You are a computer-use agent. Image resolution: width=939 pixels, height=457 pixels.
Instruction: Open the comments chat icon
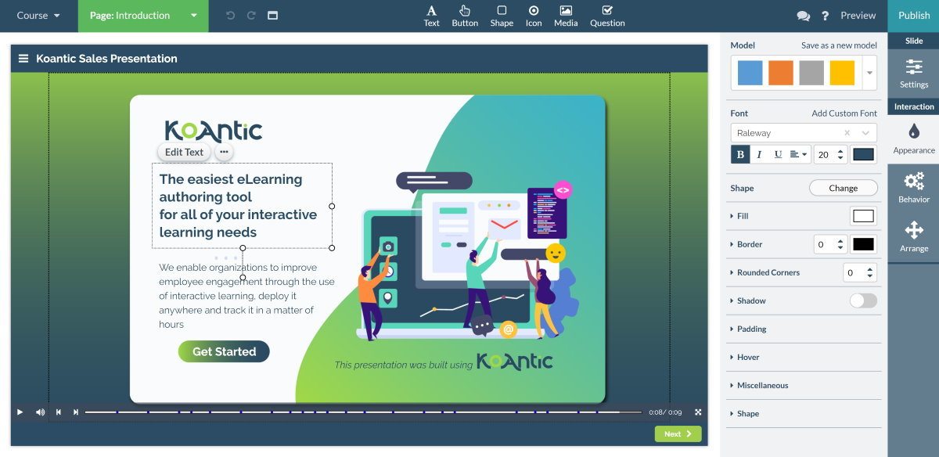click(x=803, y=16)
